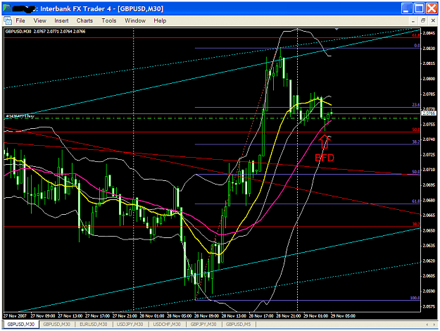The image size is (440, 331).
Task: Click the 27 Nov 2007 time axis label
Action: (x=15, y=316)
